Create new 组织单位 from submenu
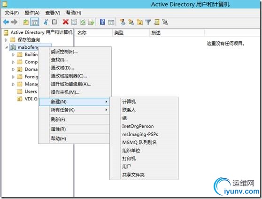Screen dimensions: 262x199 tap(144, 151)
